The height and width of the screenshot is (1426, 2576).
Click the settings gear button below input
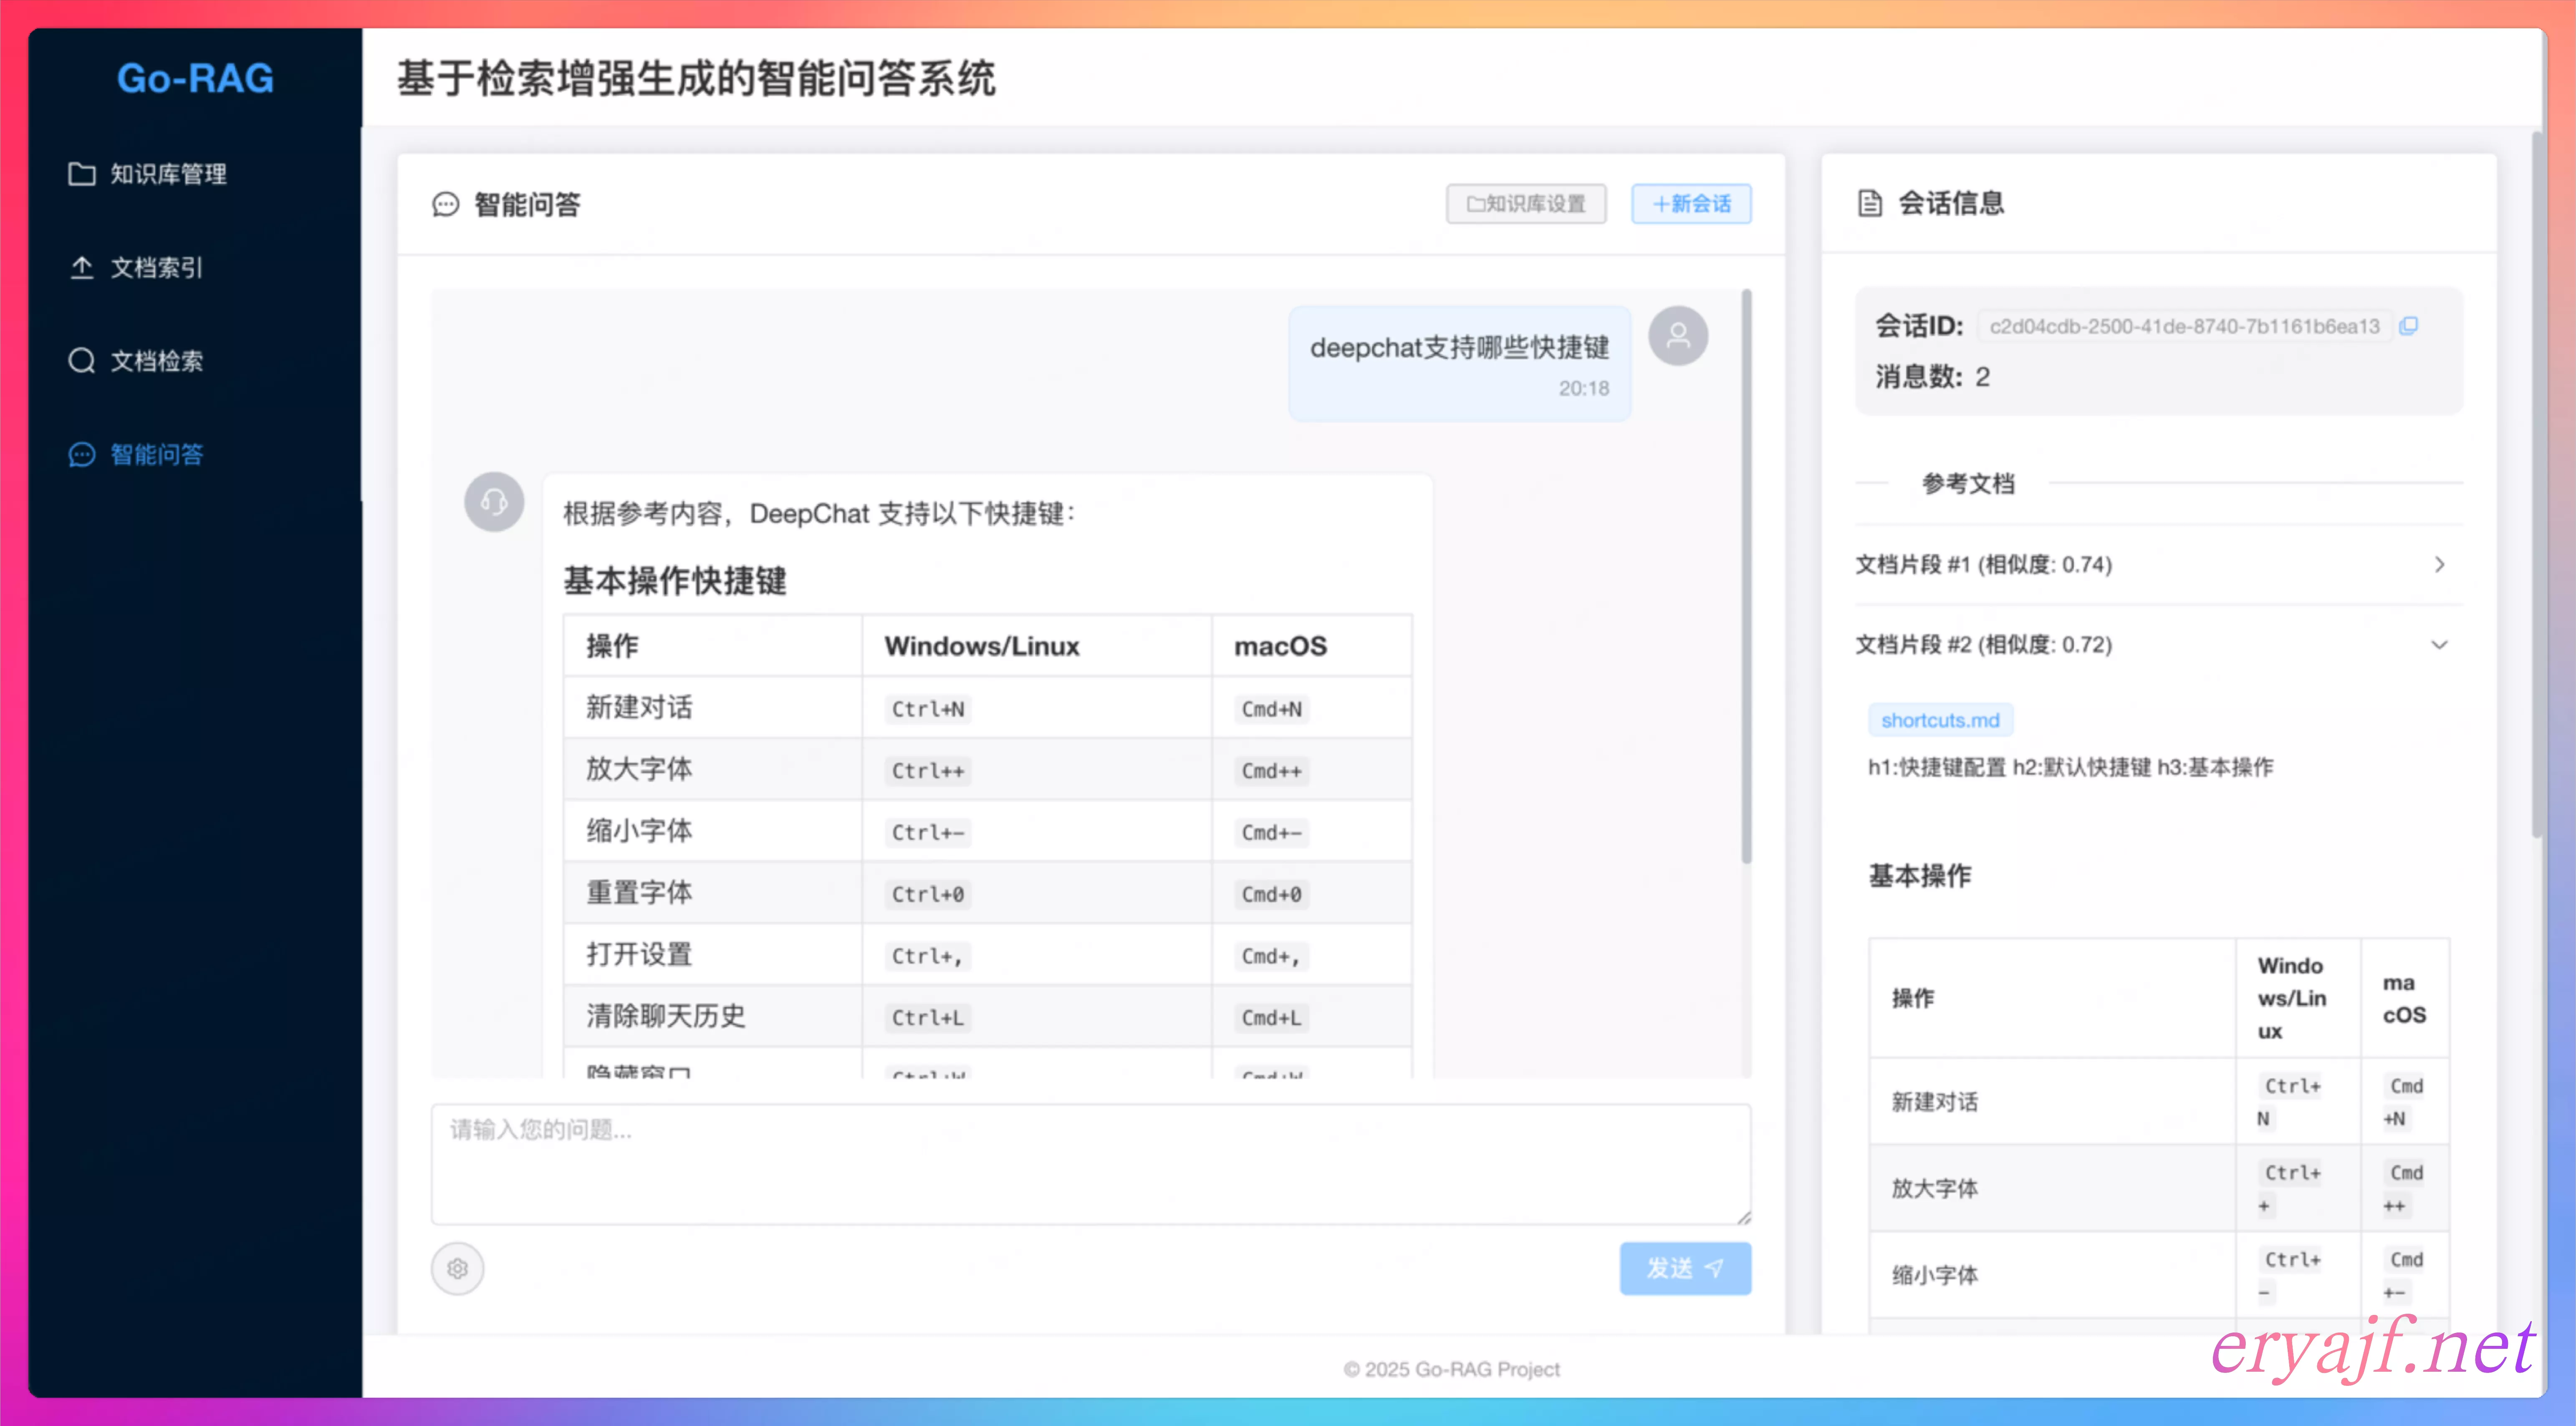457,1269
